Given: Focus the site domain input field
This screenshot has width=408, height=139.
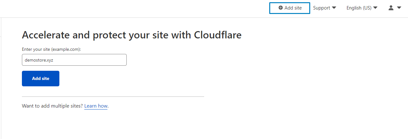Looking at the screenshot, I should 74,60.
